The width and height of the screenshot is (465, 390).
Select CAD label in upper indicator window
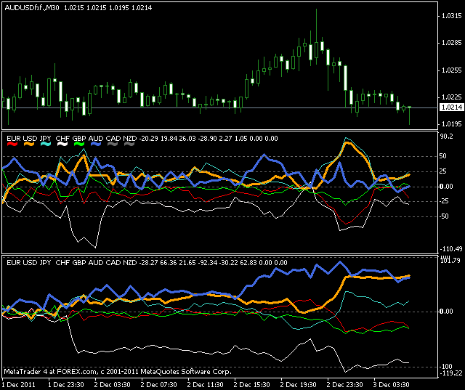[x=113, y=139]
